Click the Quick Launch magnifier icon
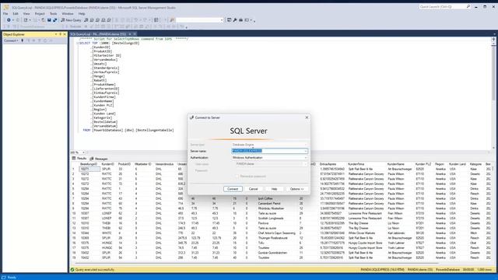This screenshot has height=280, width=498. pyautogui.click(x=468, y=7)
